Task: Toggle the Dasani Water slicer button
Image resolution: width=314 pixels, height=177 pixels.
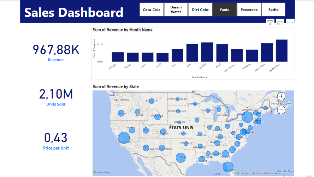Action: coord(176,10)
